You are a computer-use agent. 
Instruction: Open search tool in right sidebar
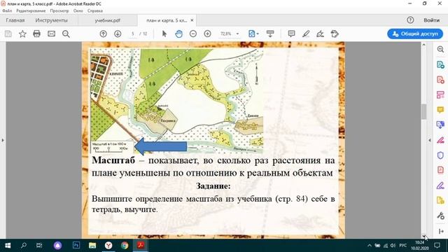440,50
